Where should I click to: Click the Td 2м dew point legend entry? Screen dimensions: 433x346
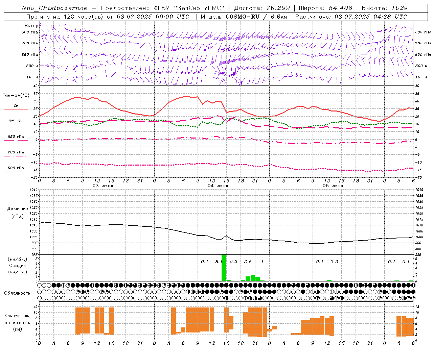coord(16,121)
